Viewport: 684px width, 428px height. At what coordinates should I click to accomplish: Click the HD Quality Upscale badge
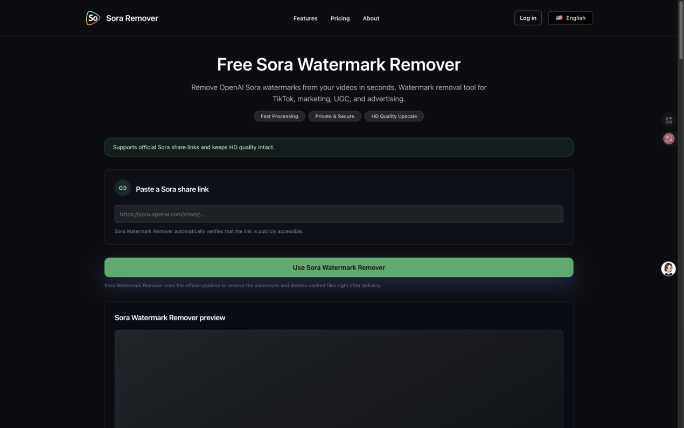pyautogui.click(x=394, y=116)
